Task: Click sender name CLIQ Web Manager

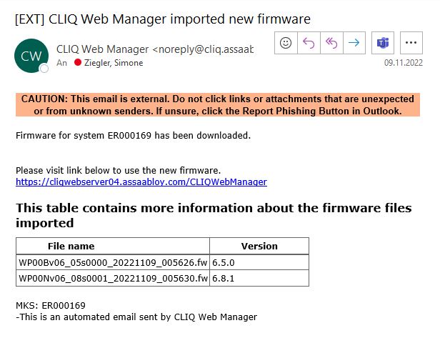Action: tap(102, 49)
